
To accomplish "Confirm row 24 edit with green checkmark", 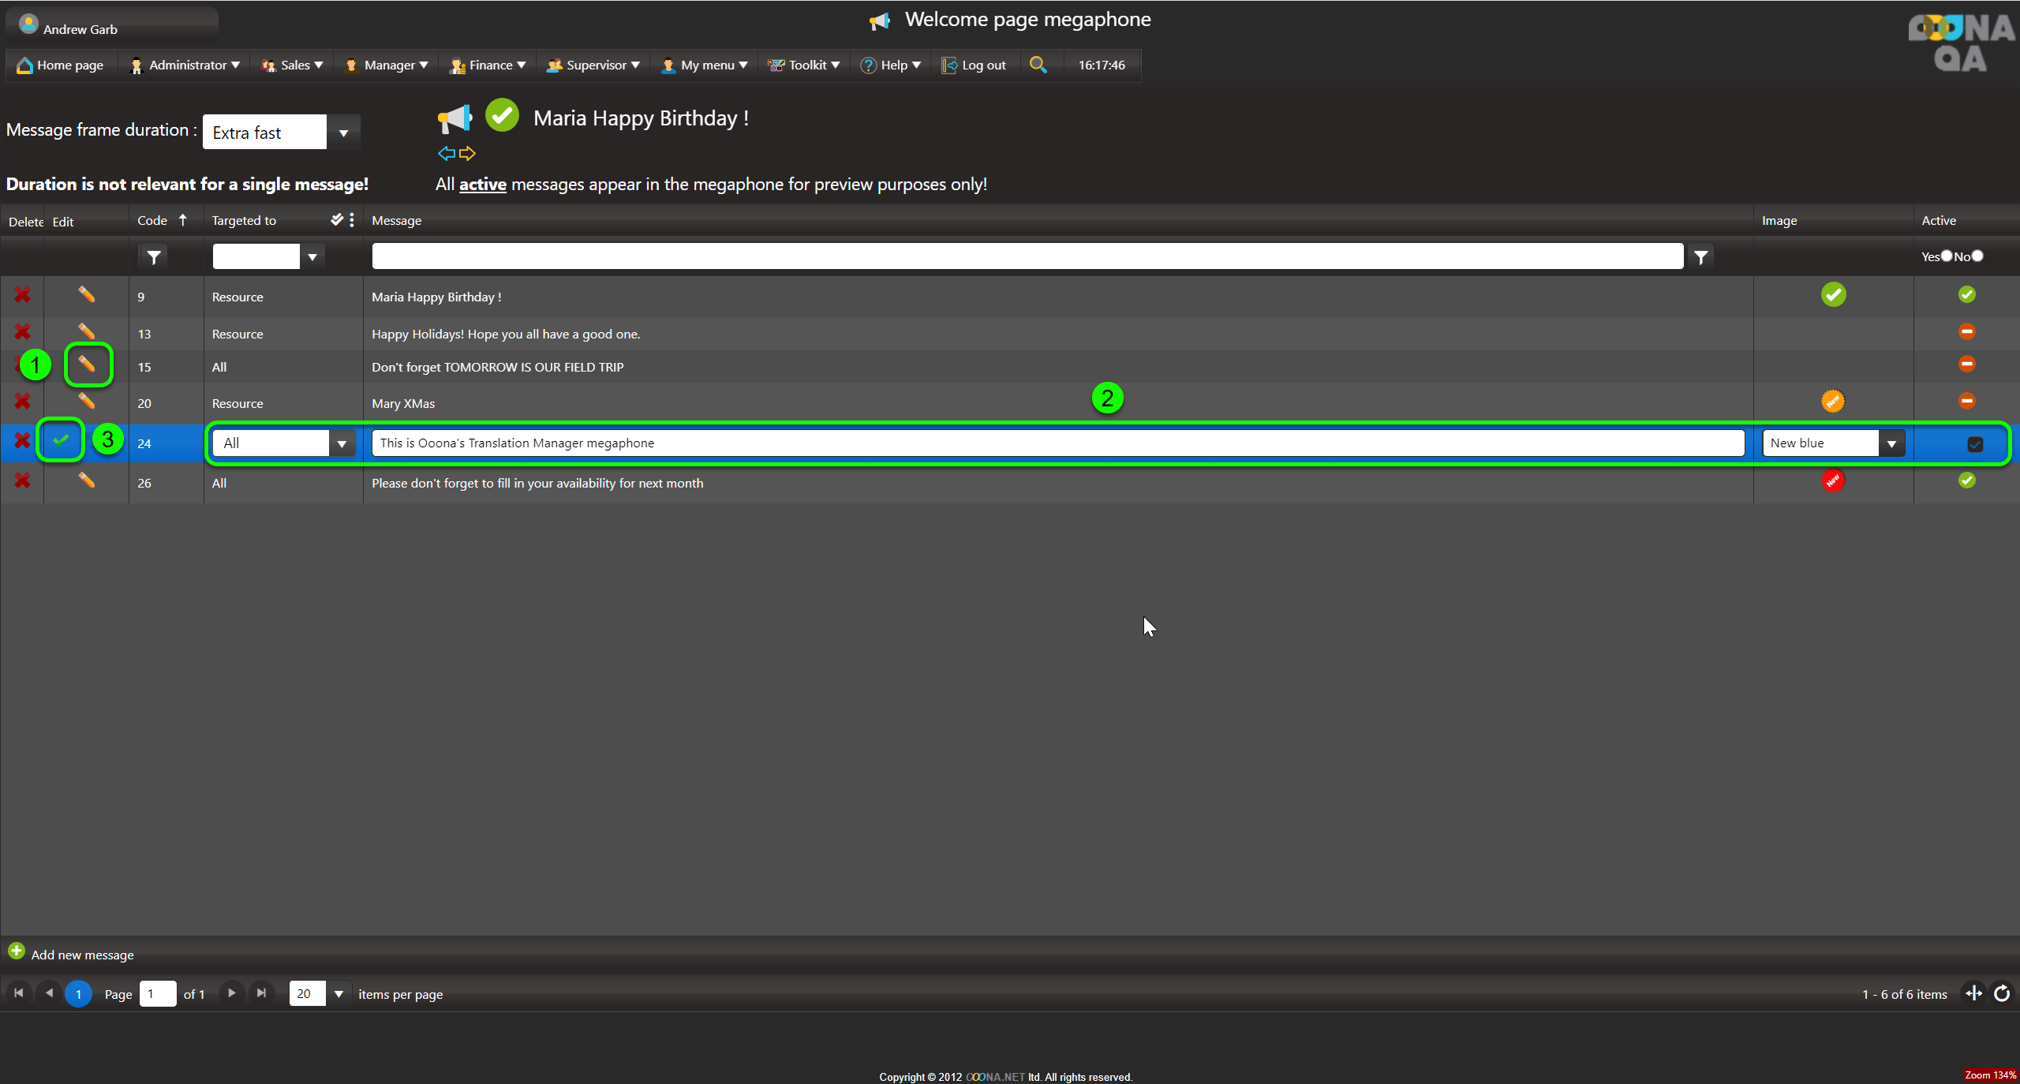I will [x=61, y=440].
